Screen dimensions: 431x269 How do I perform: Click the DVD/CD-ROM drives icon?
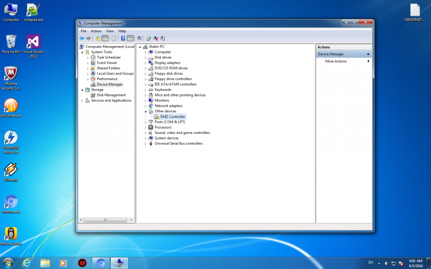click(x=150, y=68)
